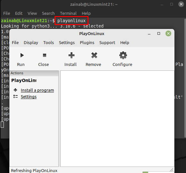186x173 pixels.
Task: Maximize the PlayOnLinux window
Action: pos(159,33)
